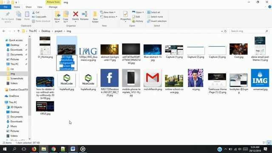
Task: Select the Cool.jpg thumbnail
Action: 238,49
